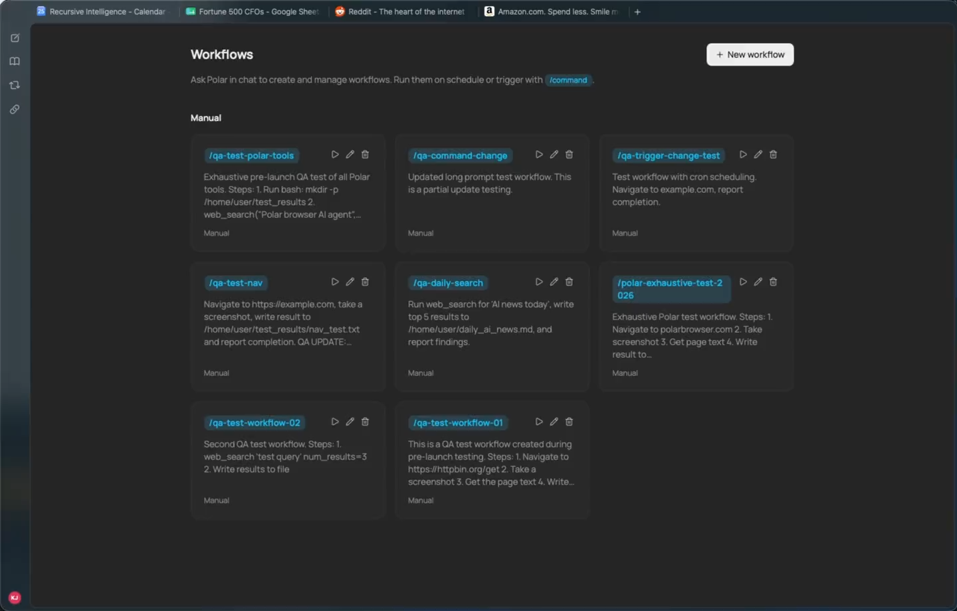The width and height of the screenshot is (957, 611).
Task: Select the workflows loop icon in sidebar
Action: (15, 86)
